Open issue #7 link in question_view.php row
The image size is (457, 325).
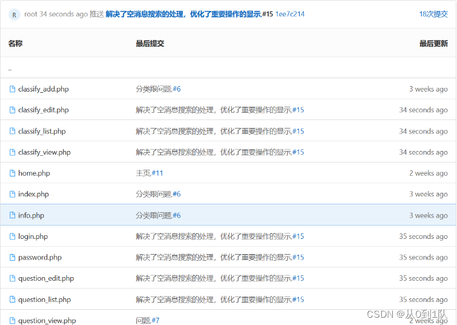click(x=156, y=321)
